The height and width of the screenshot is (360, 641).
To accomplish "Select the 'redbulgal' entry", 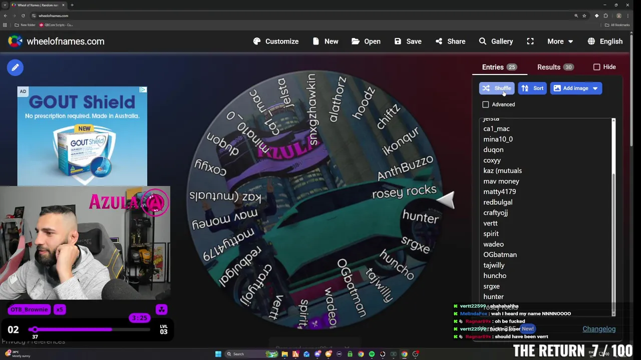I will tap(498, 202).
